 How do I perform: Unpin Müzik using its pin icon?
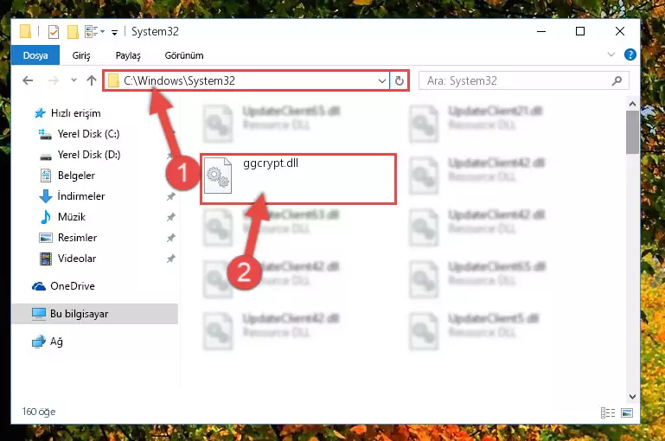[x=170, y=217]
